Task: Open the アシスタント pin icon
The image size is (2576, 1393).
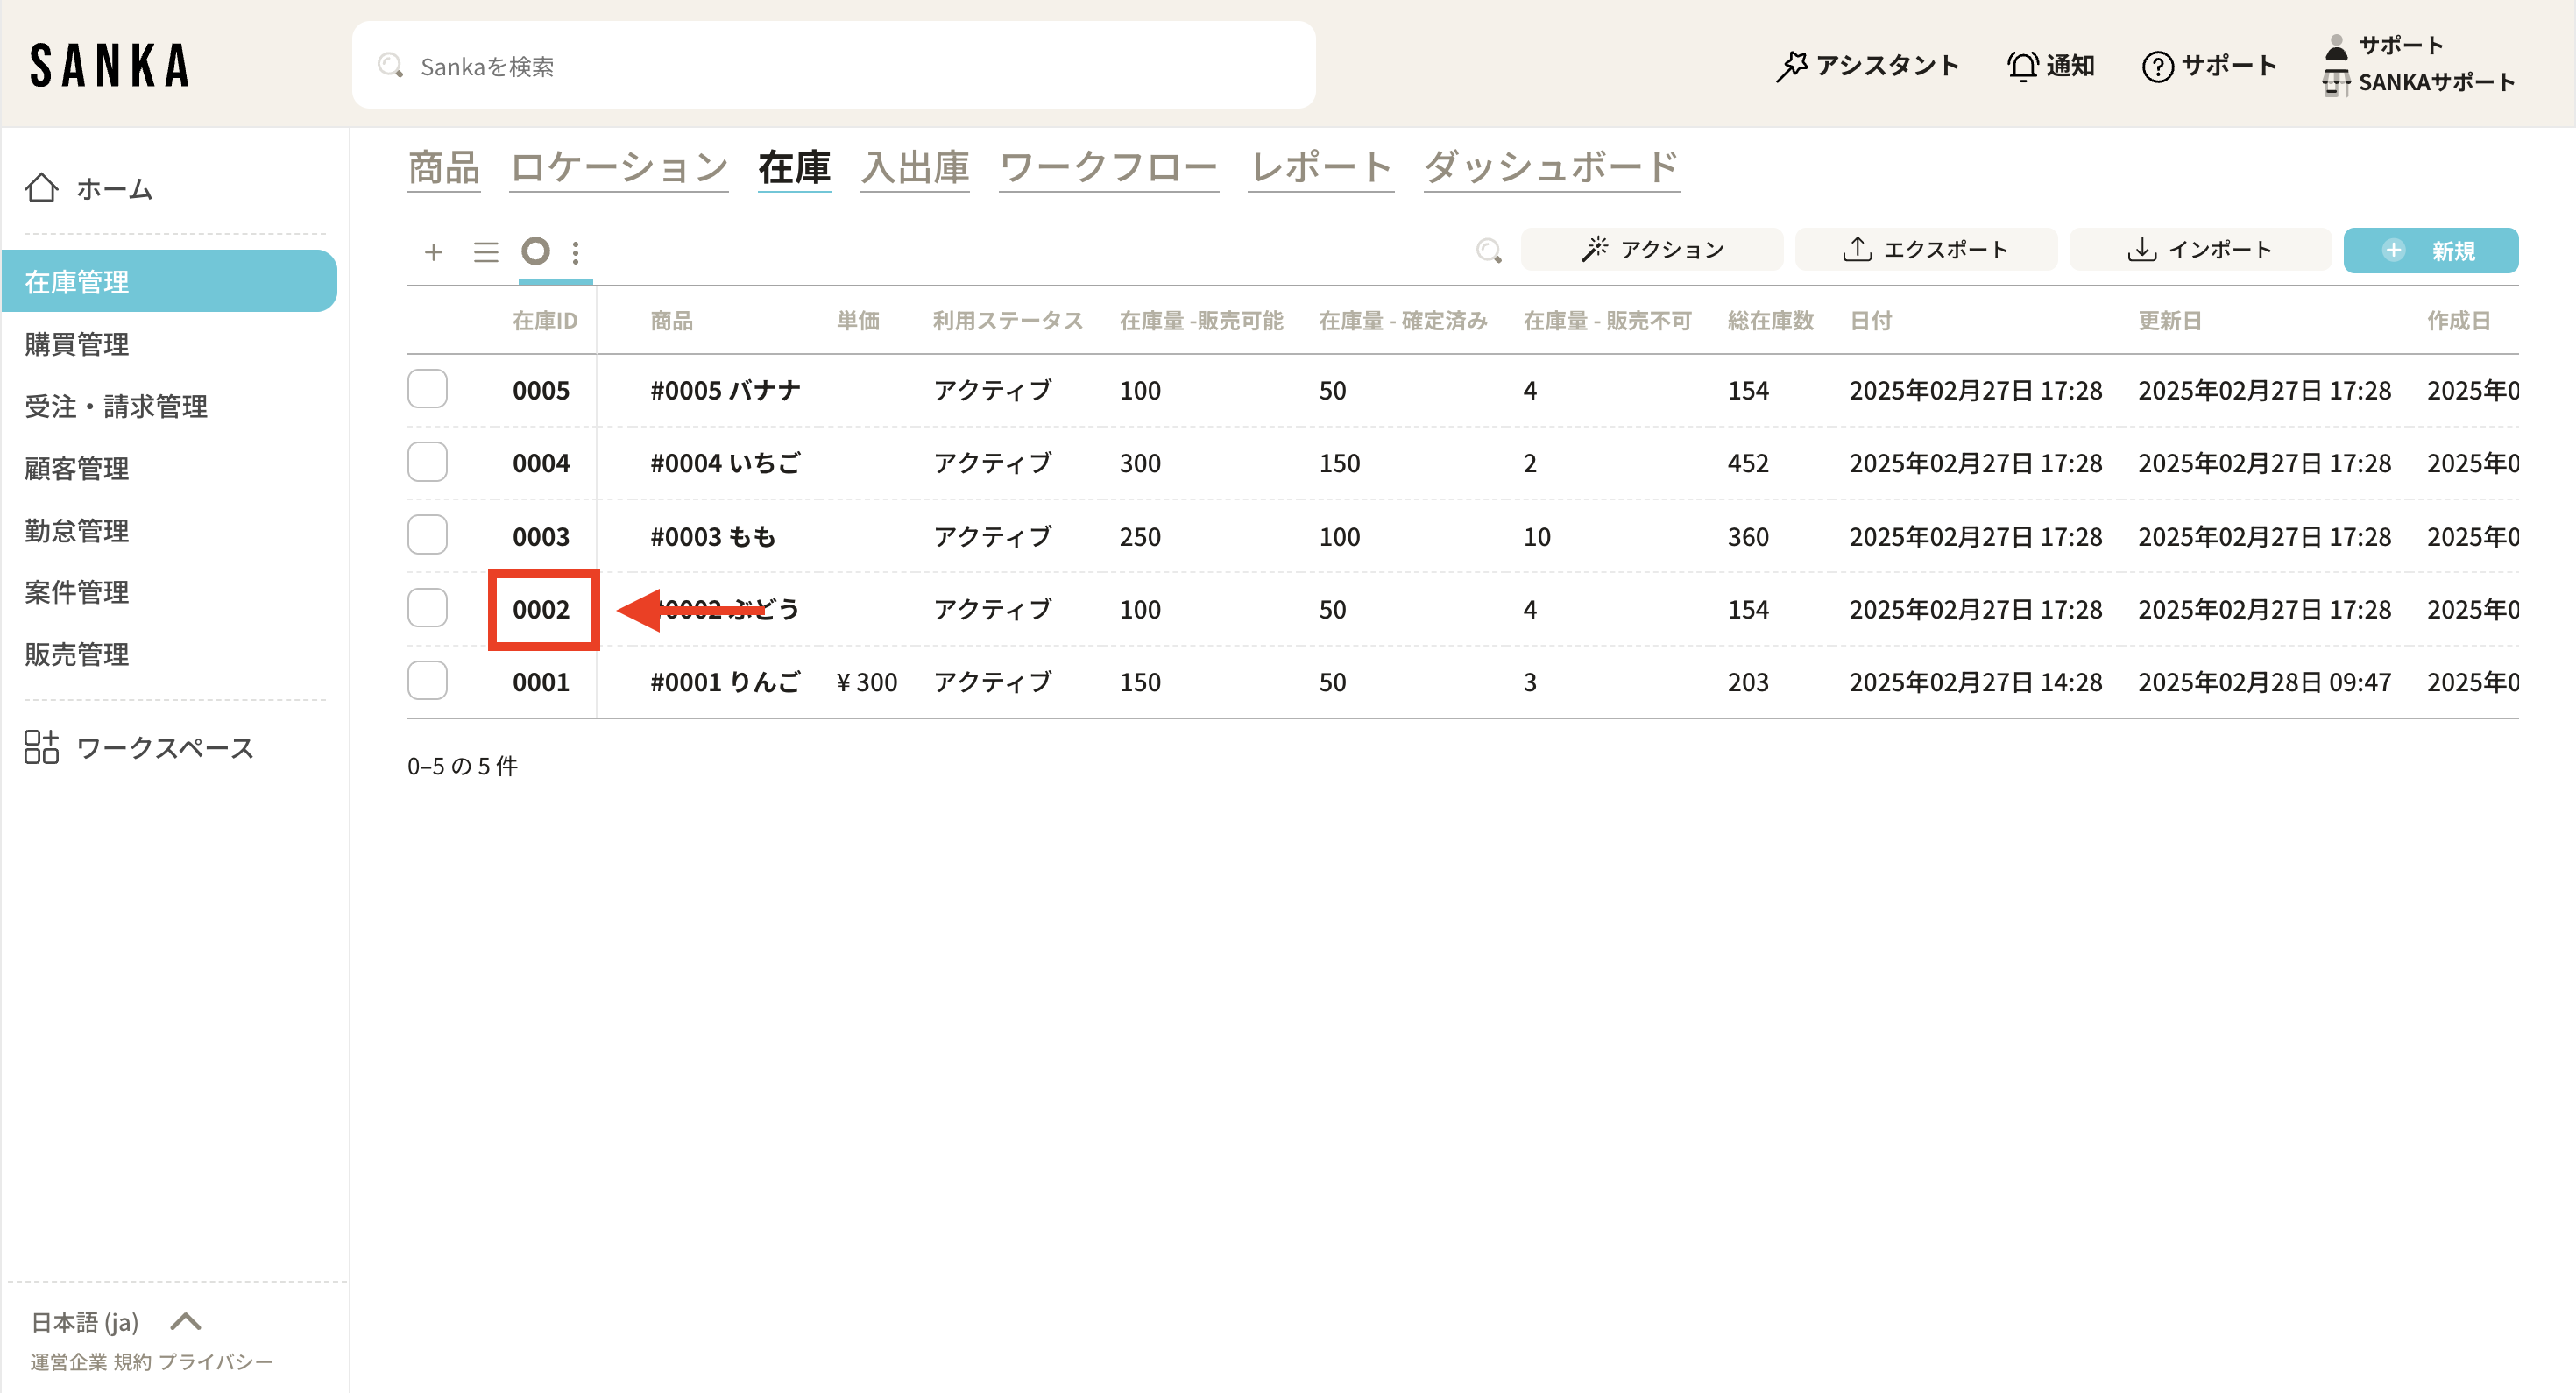Action: (1792, 66)
